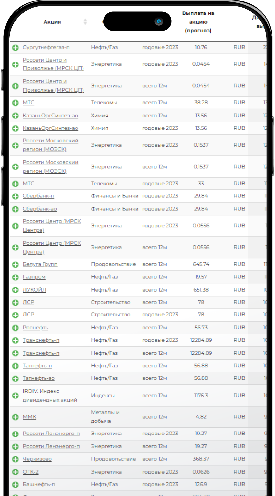Viewport: 275px width, 496px height.
Task: Open the Сбербанк-п stock link
Action: click(x=38, y=196)
